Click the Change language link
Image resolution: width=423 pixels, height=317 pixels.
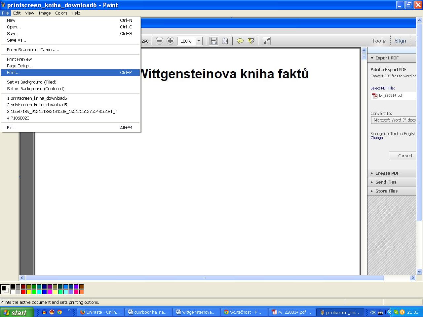(376, 138)
